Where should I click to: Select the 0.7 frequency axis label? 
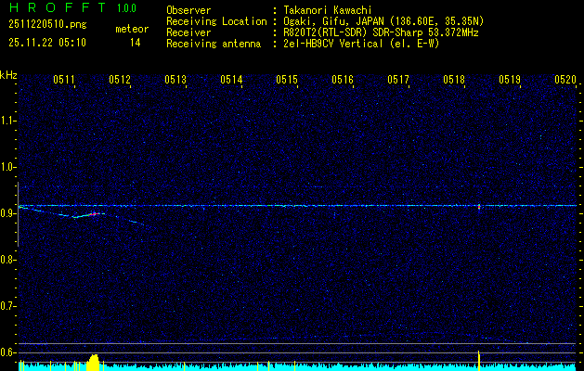[8, 305]
